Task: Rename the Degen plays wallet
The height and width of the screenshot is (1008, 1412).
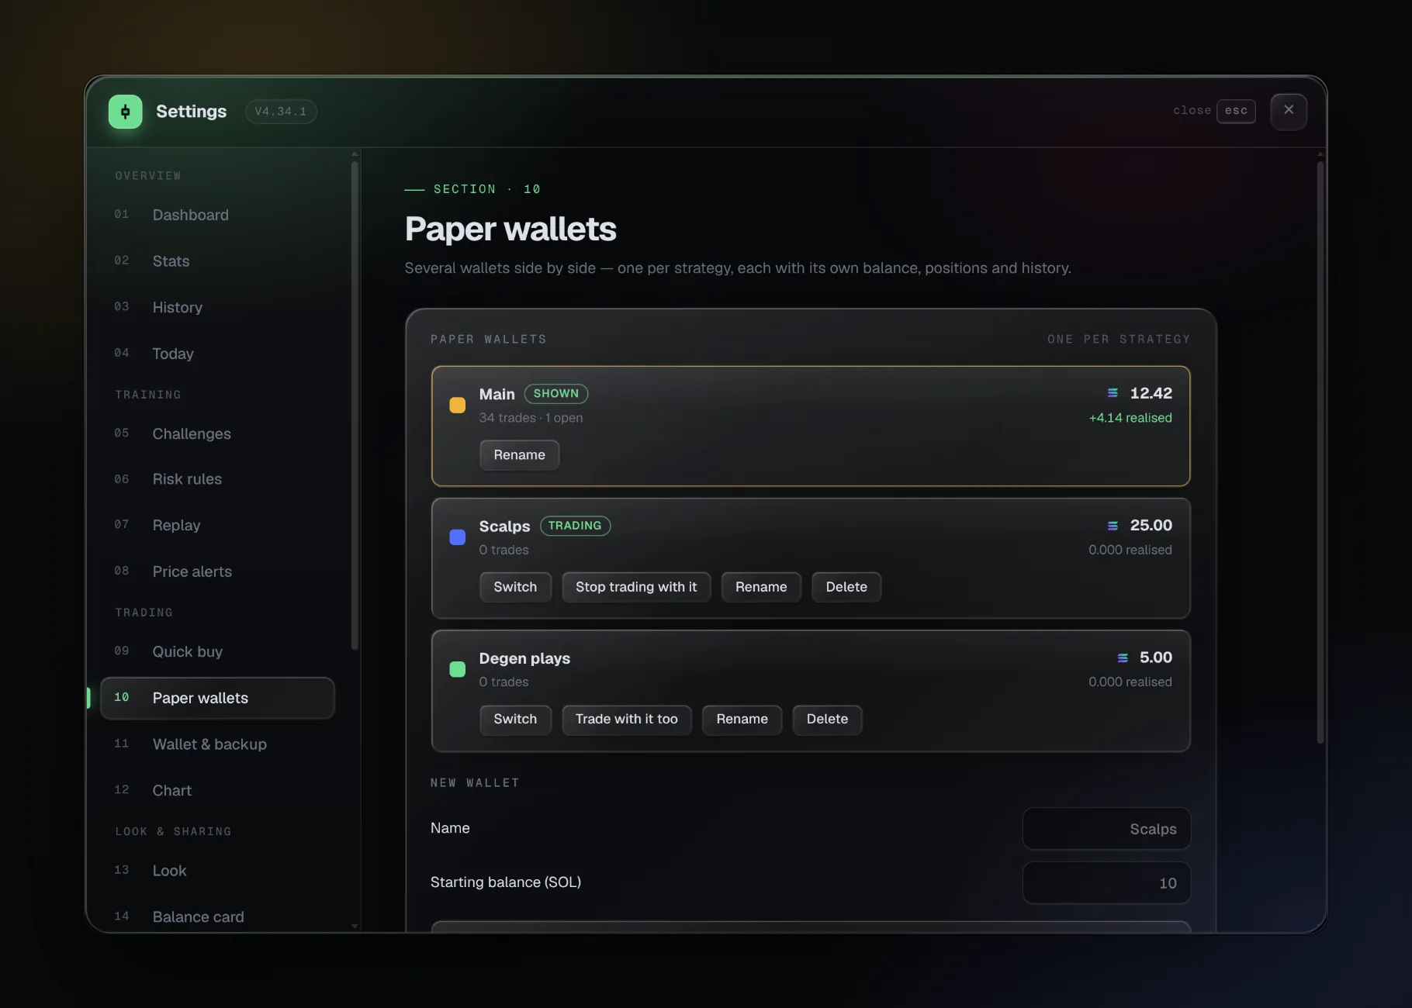Action: [x=742, y=719]
